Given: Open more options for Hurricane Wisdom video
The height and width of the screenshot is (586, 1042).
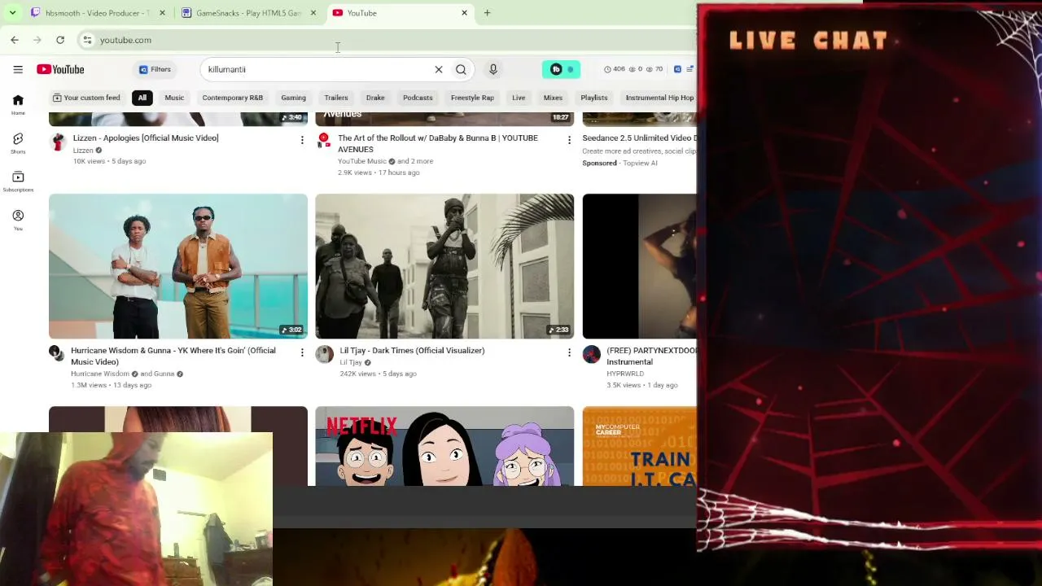Looking at the screenshot, I should click(x=302, y=352).
